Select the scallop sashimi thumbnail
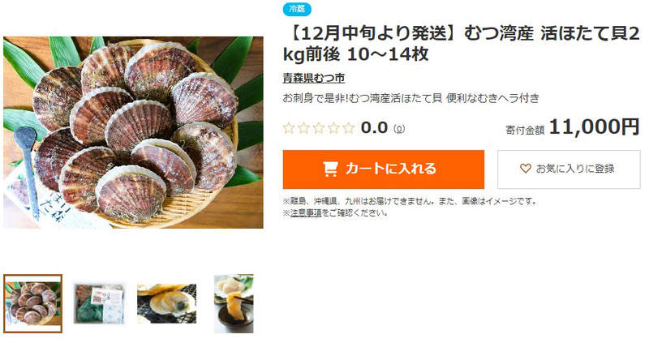 (x=234, y=303)
